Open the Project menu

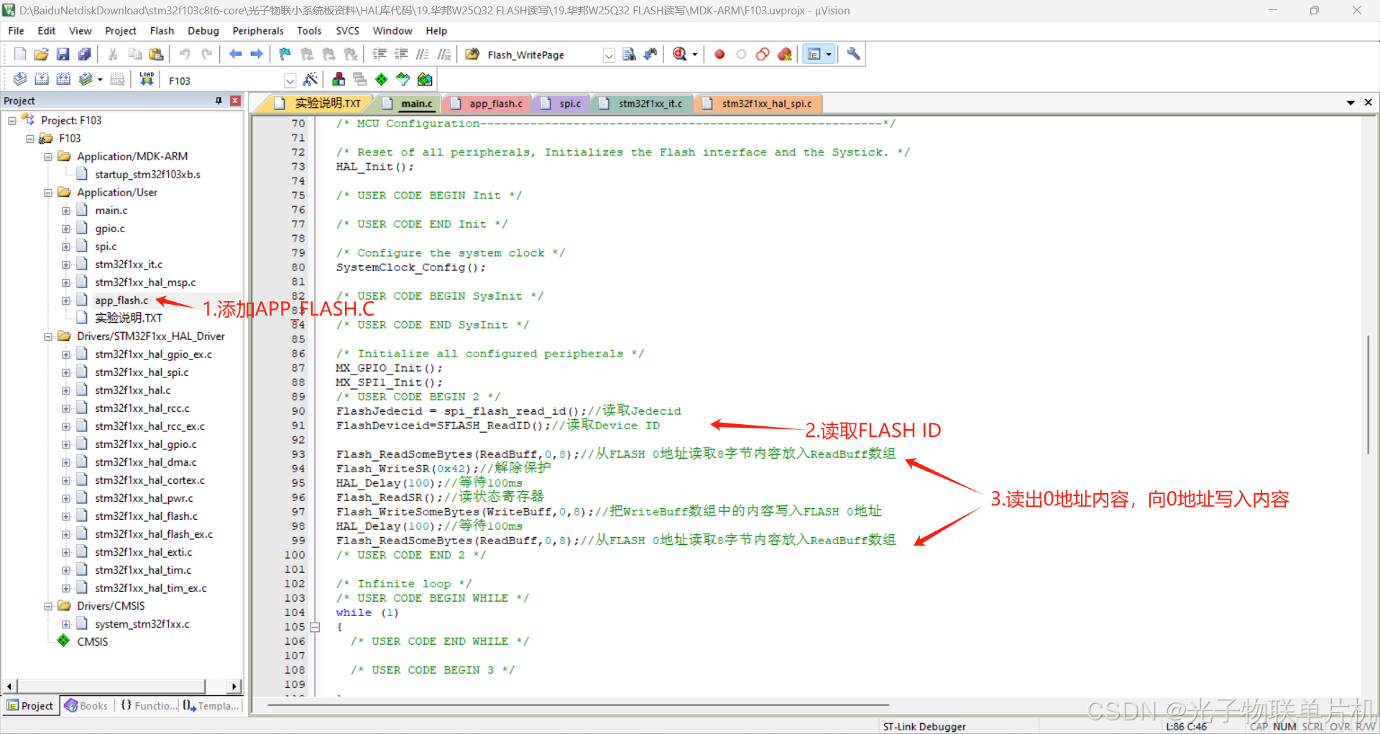(x=120, y=31)
